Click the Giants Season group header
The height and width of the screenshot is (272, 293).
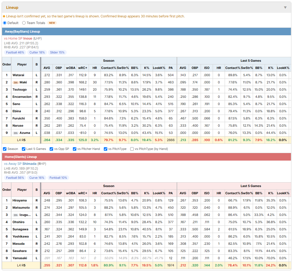tap(109, 186)
